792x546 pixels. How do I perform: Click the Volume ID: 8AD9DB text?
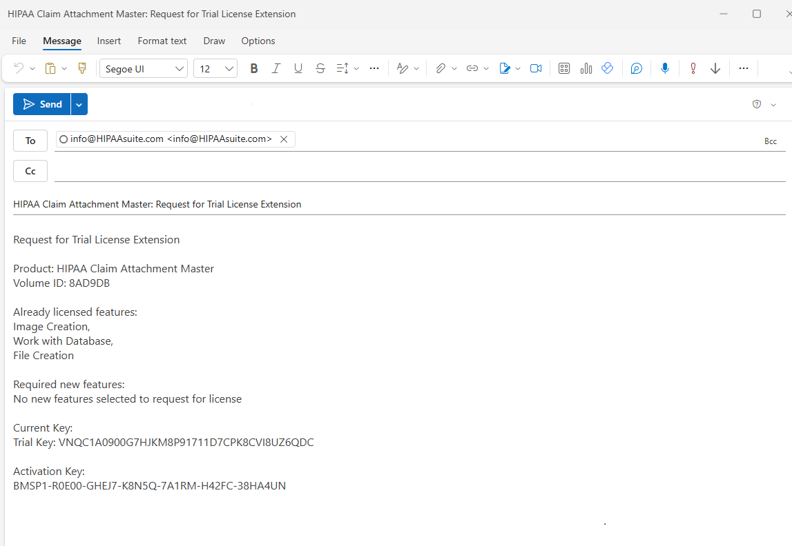61,283
